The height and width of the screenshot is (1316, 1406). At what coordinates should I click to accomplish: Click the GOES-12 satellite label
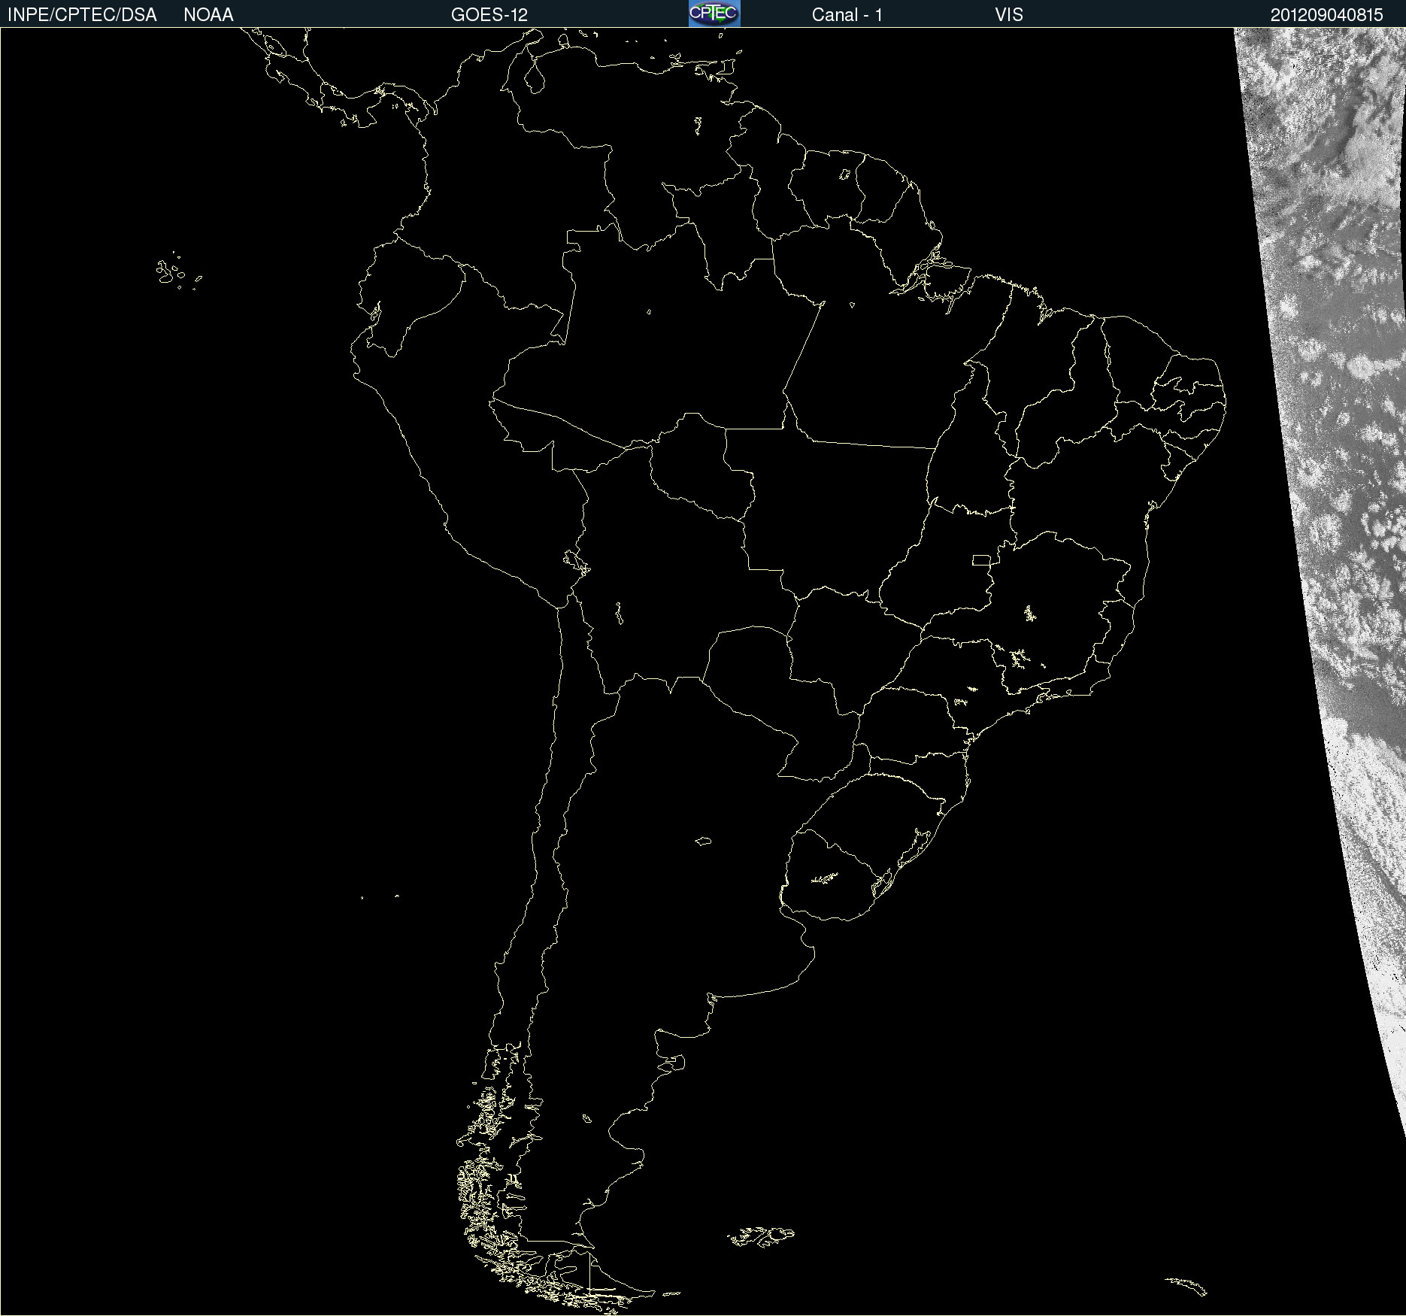pos(489,15)
